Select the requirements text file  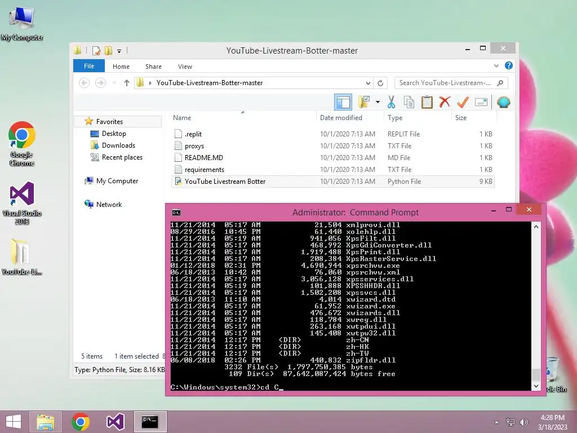pos(332,169)
